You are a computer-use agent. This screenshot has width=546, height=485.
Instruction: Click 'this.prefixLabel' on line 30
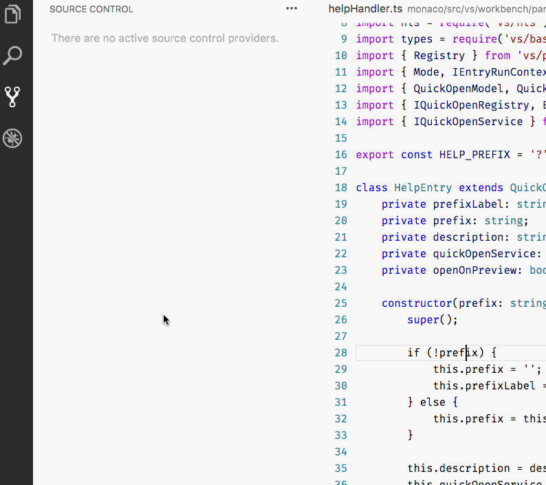point(484,386)
